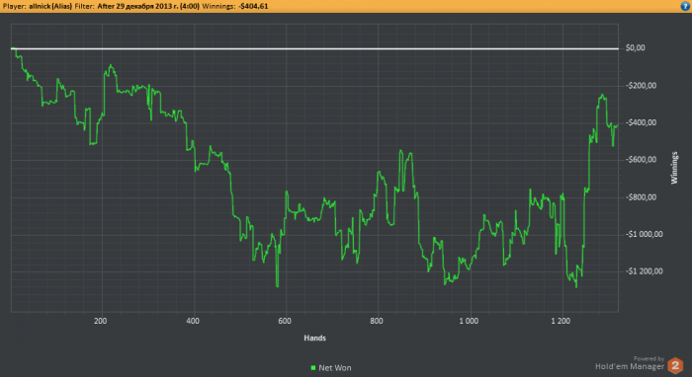Image resolution: width=692 pixels, height=377 pixels.
Task: Click the 1 200 hands axis label
Action: [x=561, y=321]
